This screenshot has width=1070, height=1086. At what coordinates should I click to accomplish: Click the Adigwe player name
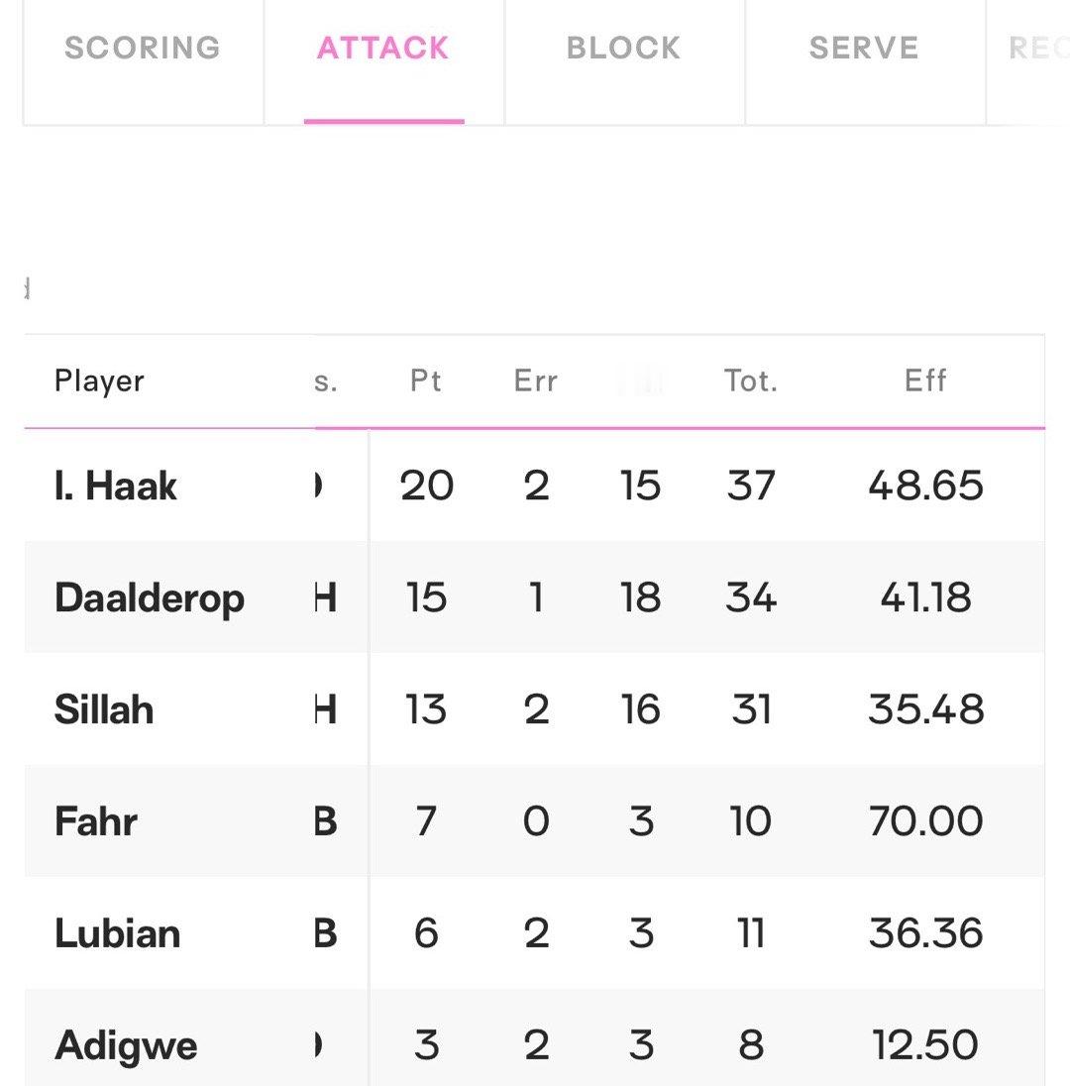pyautogui.click(x=126, y=1045)
